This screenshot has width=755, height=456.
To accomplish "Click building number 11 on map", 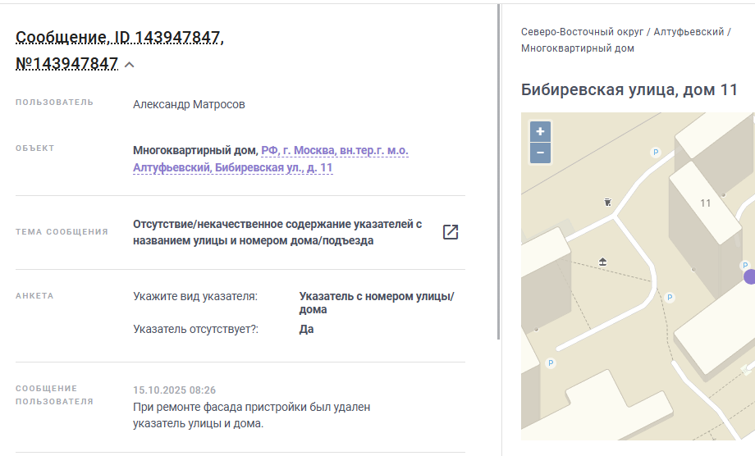I will pos(705,203).
